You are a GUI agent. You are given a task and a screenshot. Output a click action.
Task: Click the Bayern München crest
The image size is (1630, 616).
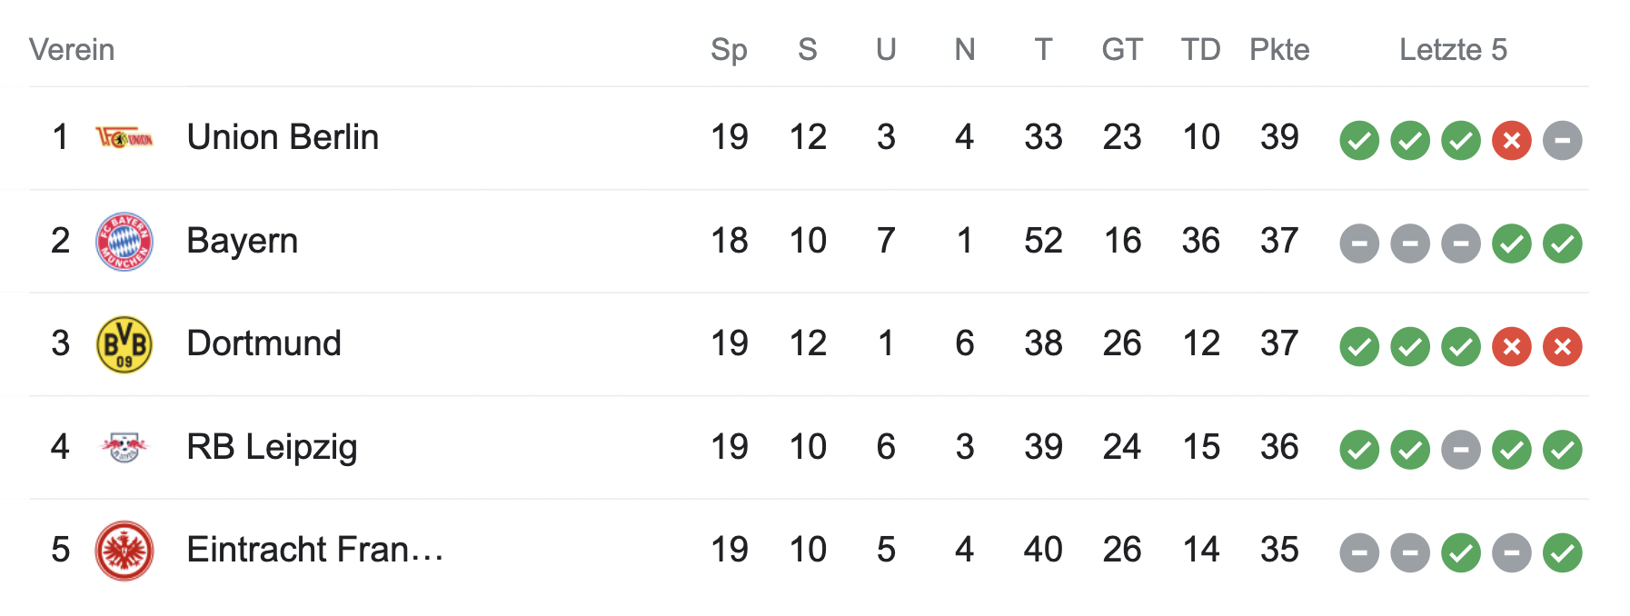[124, 242]
